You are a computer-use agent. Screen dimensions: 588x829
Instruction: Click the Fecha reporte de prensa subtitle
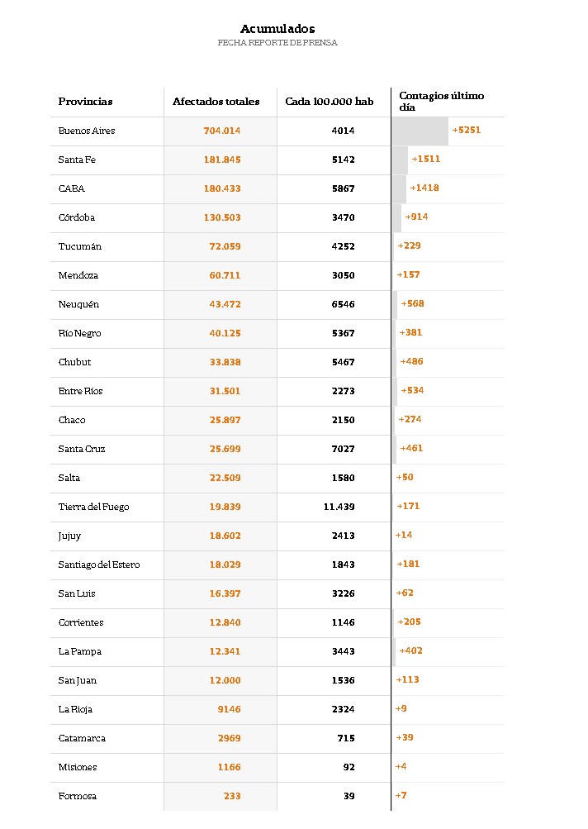(277, 43)
